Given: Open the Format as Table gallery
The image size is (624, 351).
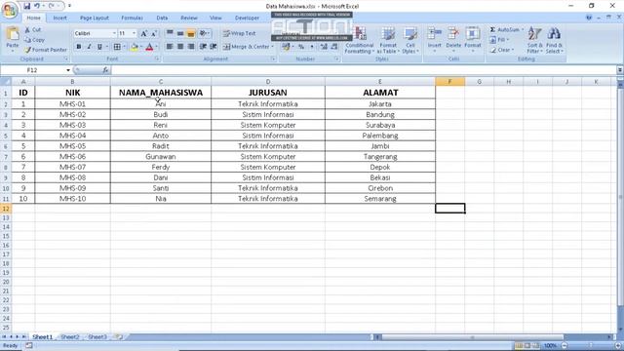Looking at the screenshot, I should (x=388, y=40).
